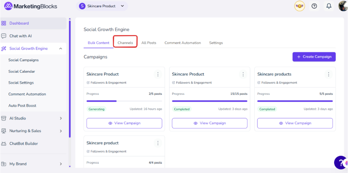Screen dimensions: 348x173
Task: Switch to the Channels tab
Action: coord(125,43)
